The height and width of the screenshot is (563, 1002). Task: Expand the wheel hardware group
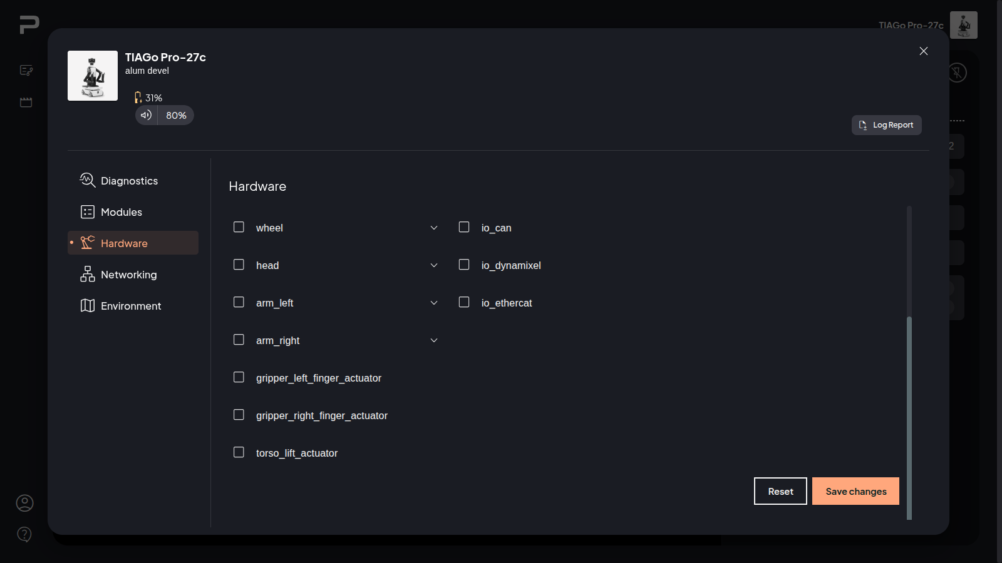tap(434, 228)
